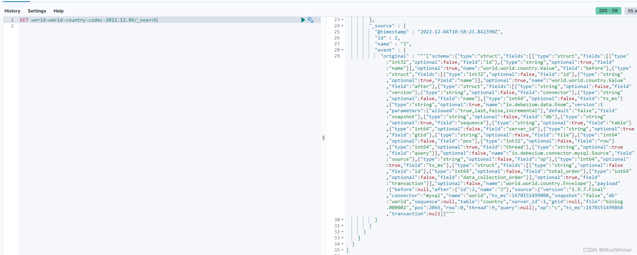Click the "name" : "3" line
Viewport: 637px width, 255px height.
[x=393, y=44]
